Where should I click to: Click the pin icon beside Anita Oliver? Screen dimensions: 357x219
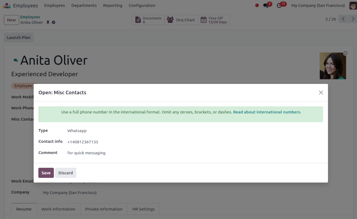(48, 22)
